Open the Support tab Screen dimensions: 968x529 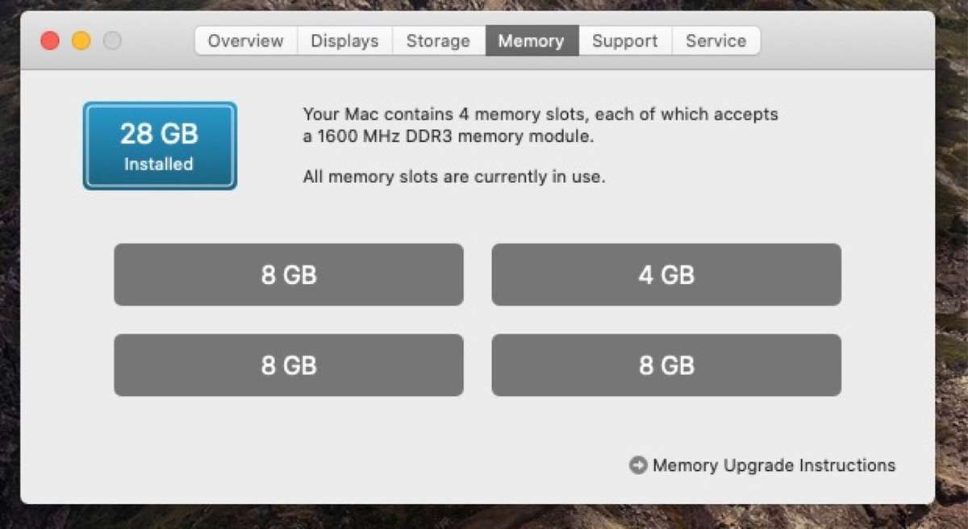point(624,40)
